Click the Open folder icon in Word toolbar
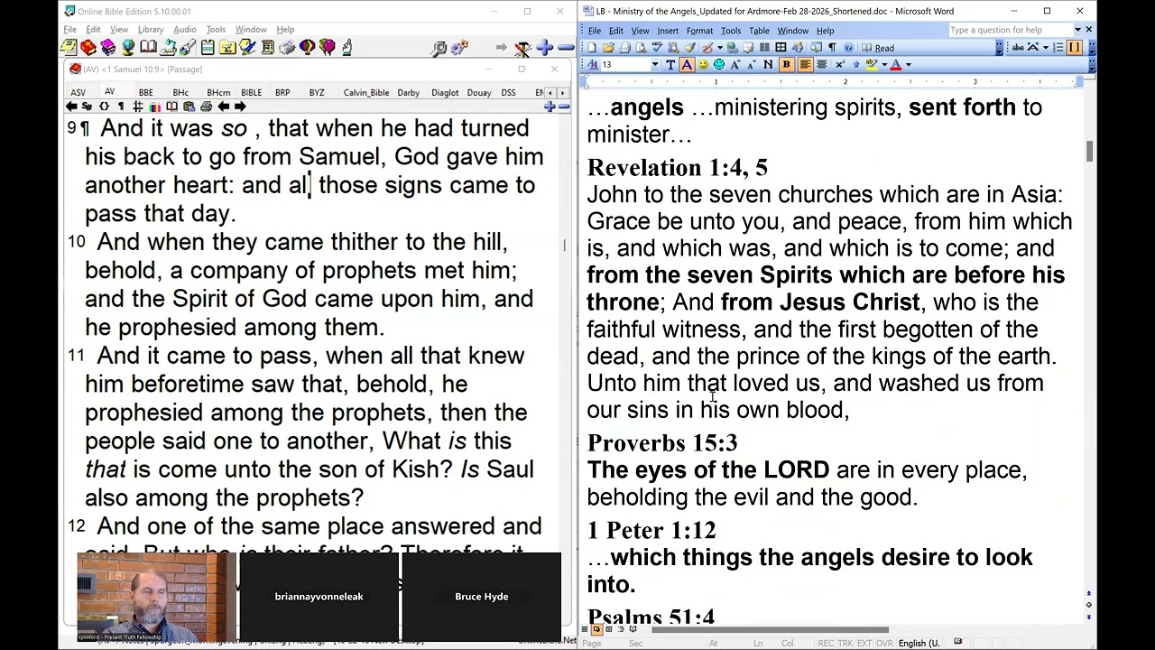This screenshot has height=650, width=1155. click(x=608, y=47)
